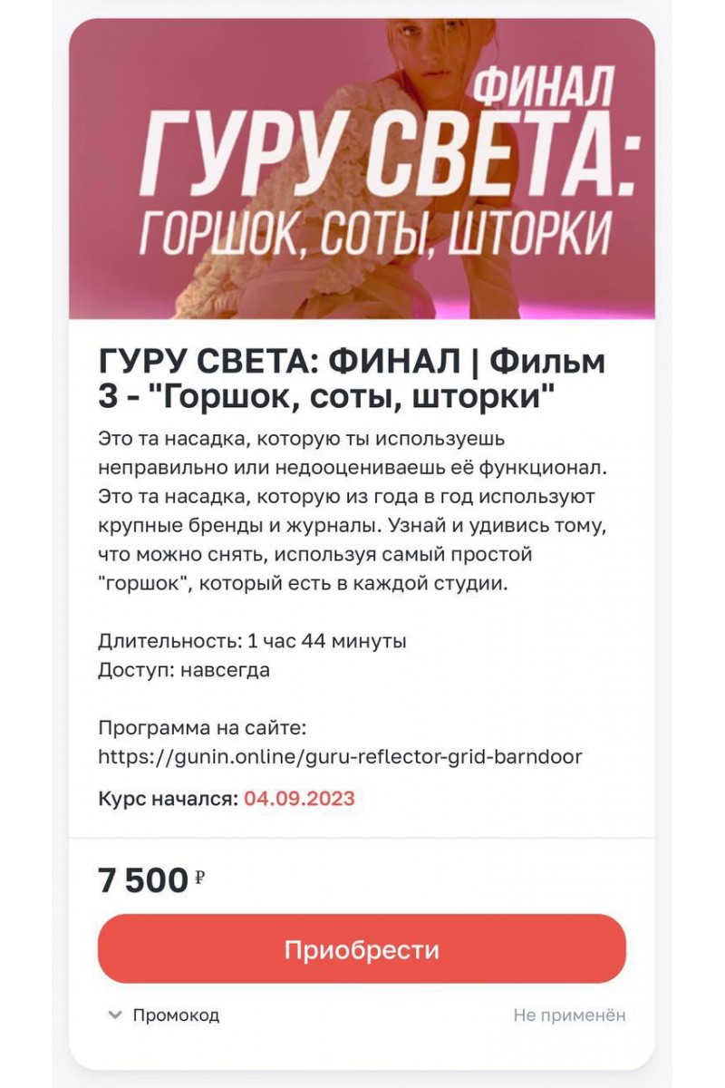Click the Доступ: навсегда line
Screen dimensions: 725x1088
(184, 671)
